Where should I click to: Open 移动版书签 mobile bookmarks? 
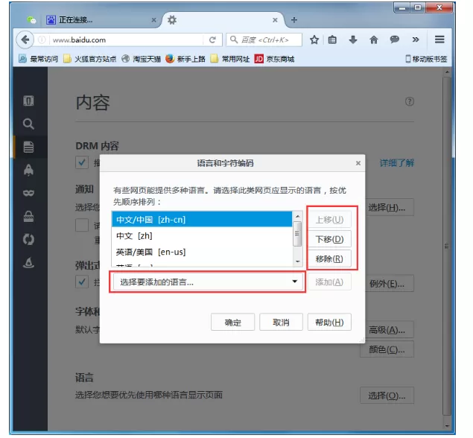pyautogui.click(x=426, y=59)
